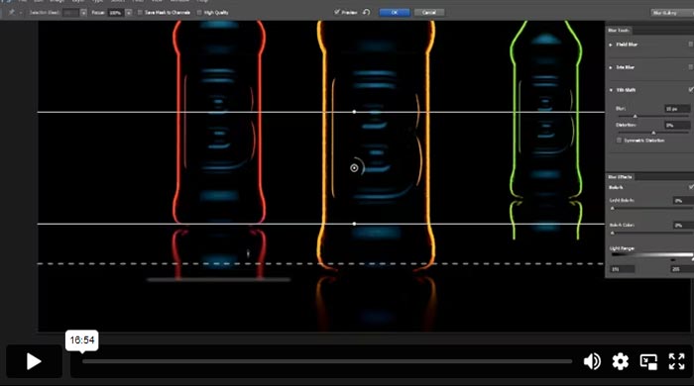Click the lower solid focus line handle
The height and width of the screenshot is (386, 694).
point(354,224)
